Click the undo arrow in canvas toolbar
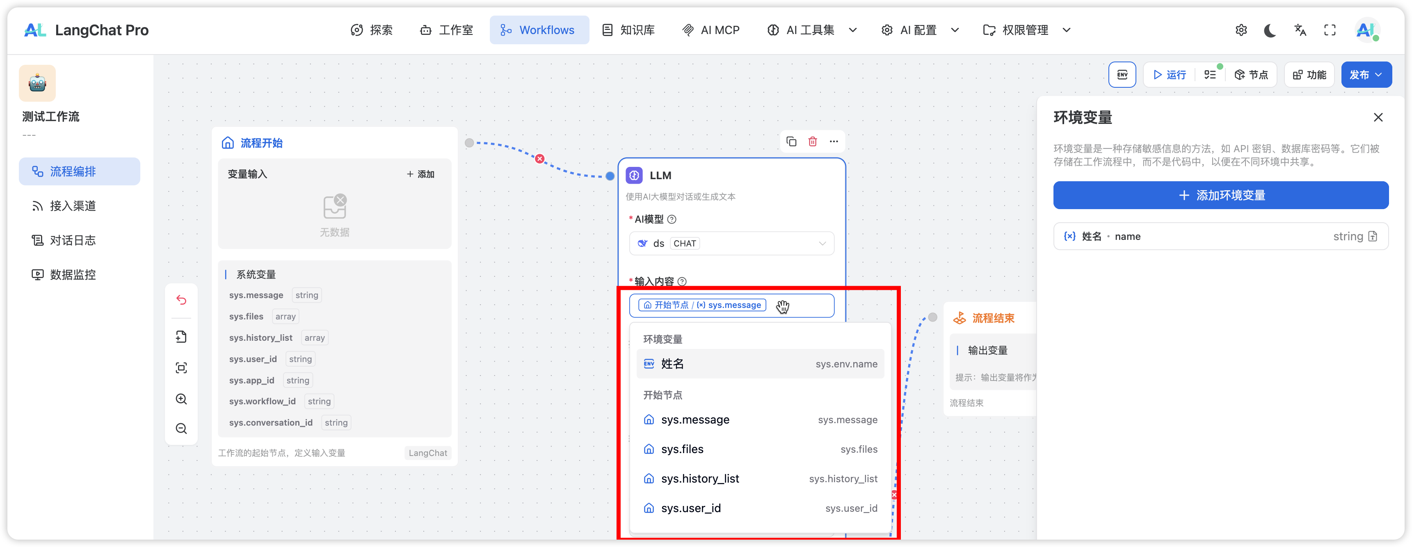This screenshot has height=547, width=1412. coord(181,300)
